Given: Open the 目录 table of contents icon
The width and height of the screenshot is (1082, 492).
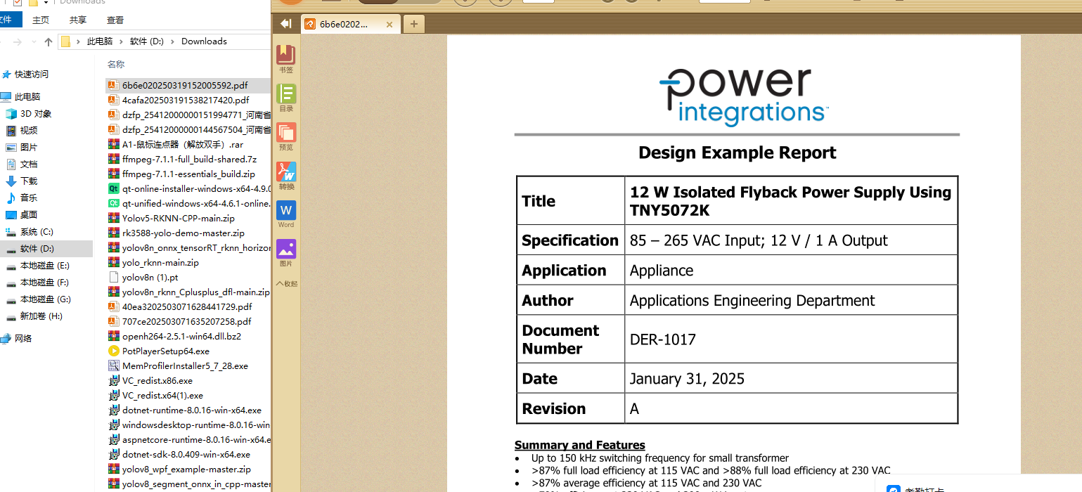Looking at the screenshot, I should [x=286, y=98].
